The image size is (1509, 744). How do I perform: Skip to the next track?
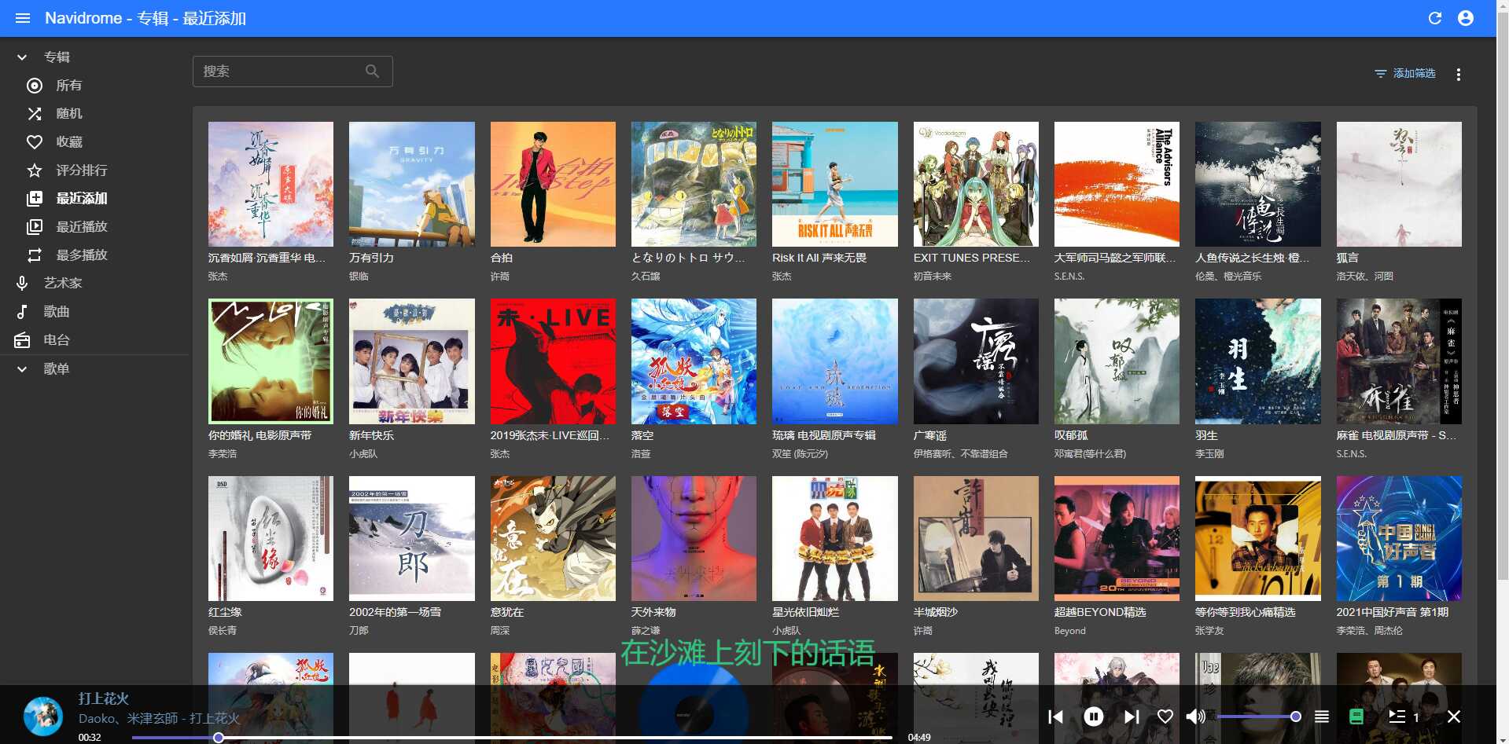[x=1131, y=717]
